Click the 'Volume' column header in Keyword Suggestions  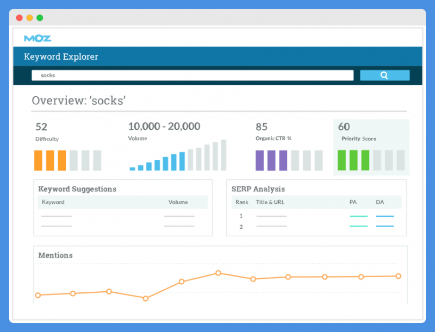point(178,202)
